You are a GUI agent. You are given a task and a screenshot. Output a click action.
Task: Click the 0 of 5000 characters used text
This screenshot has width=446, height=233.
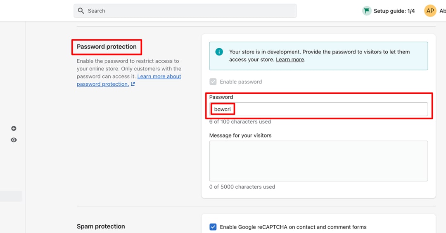pos(242,187)
